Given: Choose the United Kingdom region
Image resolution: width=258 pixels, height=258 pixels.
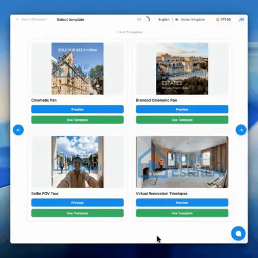Looking at the screenshot, I should pos(192,19).
